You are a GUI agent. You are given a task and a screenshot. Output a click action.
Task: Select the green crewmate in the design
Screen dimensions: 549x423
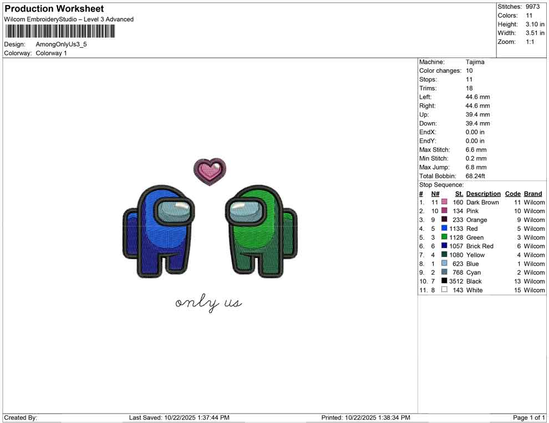click(261, 231)
